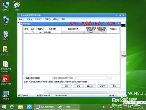Collapse the top tree node in system management

[18, 23]
